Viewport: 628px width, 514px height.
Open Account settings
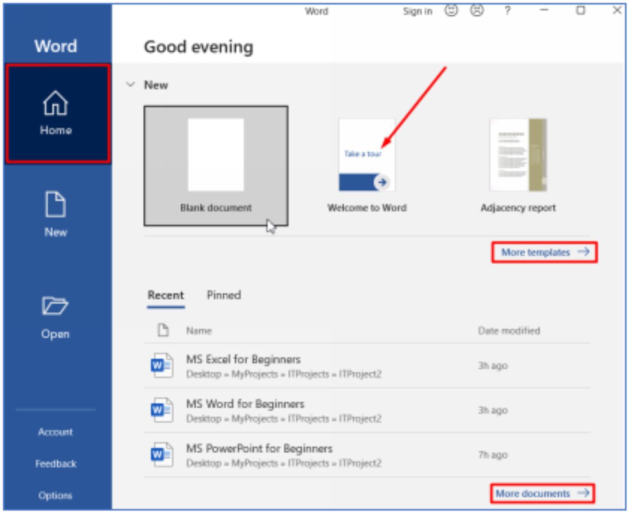[x=55, y=432]
